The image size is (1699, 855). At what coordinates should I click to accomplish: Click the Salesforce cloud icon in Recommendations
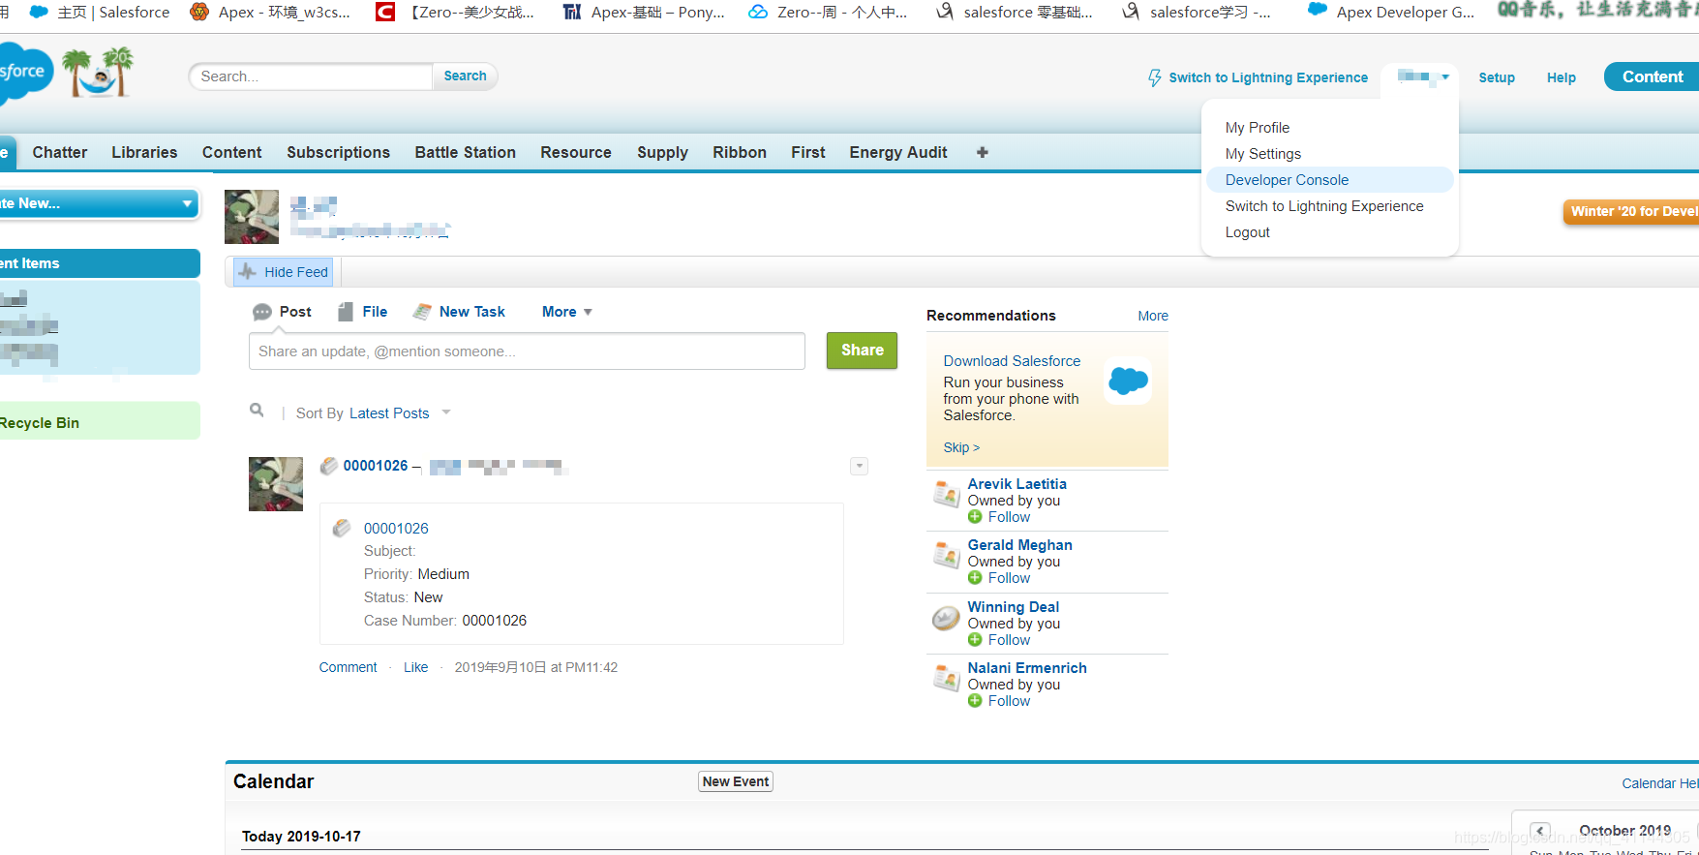pyautogui.click(x=1128, y=381)
